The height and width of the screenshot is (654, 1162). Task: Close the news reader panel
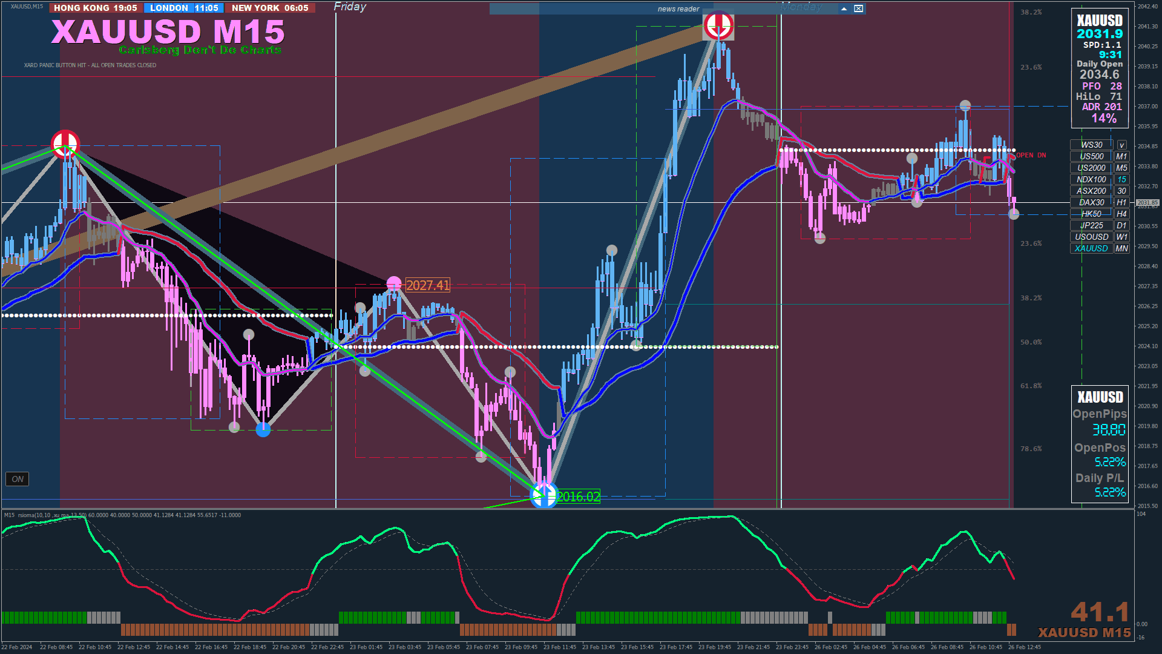click(x=858, y=8)
